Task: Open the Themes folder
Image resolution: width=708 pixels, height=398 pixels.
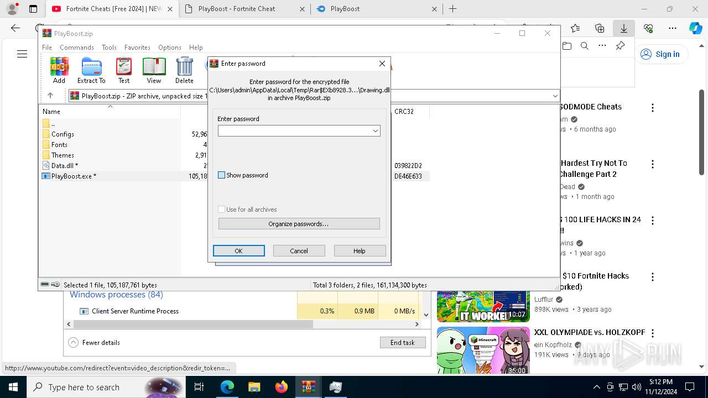Action: [x=63, y=155]
